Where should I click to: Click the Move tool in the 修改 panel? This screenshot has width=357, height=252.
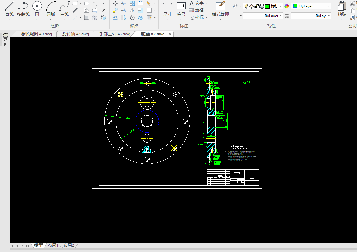tap(115, 3)
